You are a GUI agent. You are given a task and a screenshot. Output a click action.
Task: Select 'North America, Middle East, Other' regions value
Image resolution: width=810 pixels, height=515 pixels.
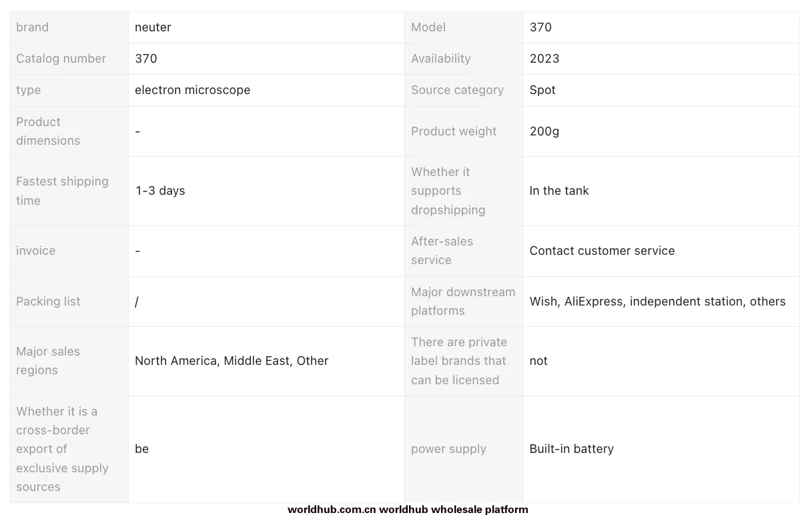(232, 361)
